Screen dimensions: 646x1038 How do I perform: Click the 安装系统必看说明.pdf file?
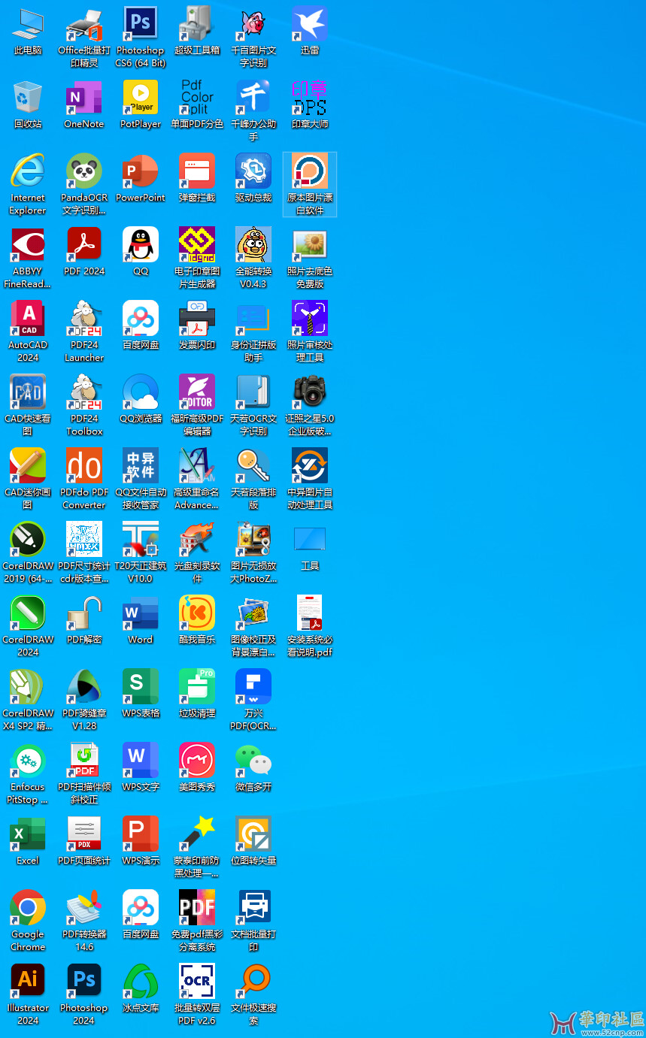click(x=310, y=613)
